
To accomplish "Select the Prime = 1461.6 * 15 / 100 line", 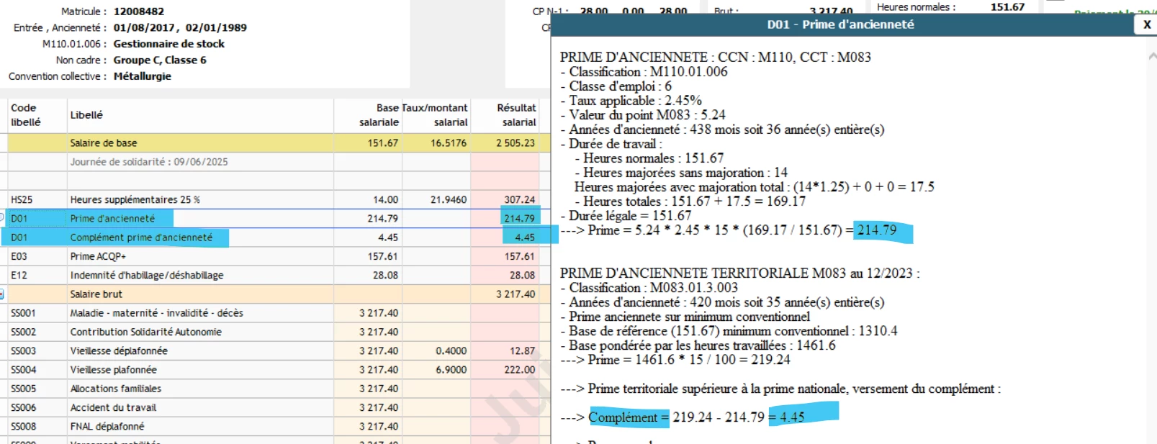I will point(675,360).
